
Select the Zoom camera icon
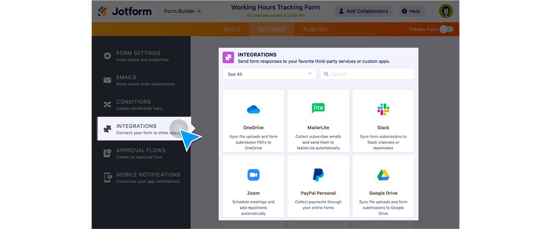[253, 174]
